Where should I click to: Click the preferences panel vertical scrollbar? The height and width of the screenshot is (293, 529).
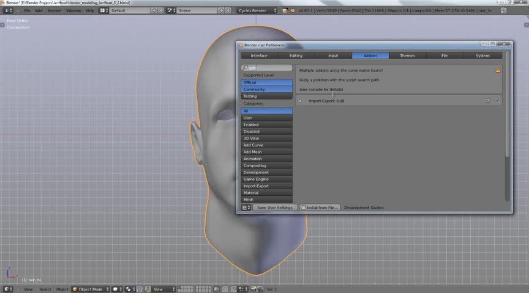(x=507, y=122)
